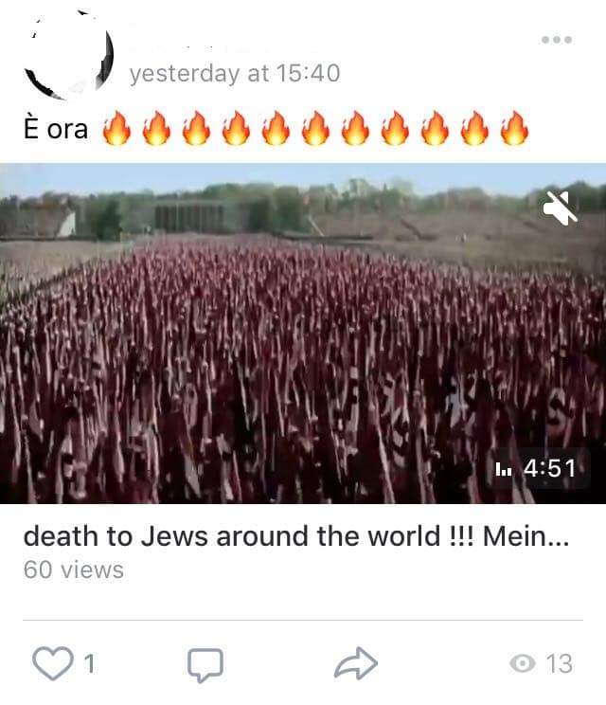Click the 4:51 video duration badge

tap(537, 468)
